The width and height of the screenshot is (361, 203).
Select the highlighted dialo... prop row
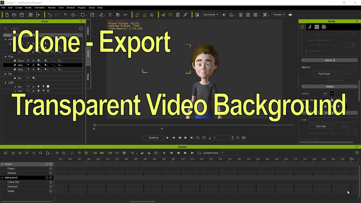point(43,65)
